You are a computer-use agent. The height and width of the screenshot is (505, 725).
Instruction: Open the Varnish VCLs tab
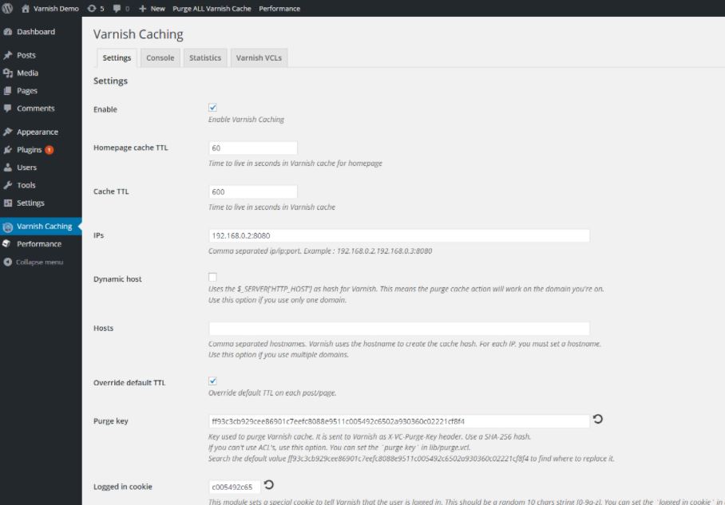[259, 57]
